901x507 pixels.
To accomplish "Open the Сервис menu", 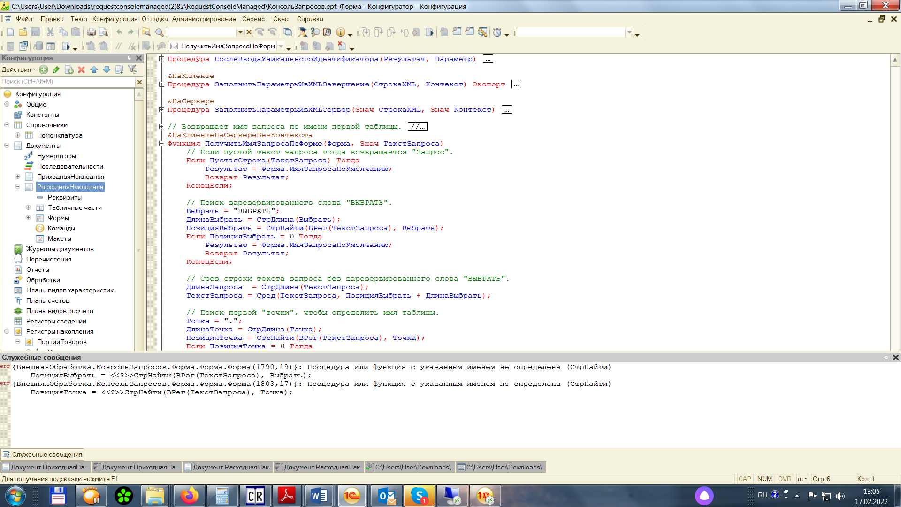I will pos(253,19).
